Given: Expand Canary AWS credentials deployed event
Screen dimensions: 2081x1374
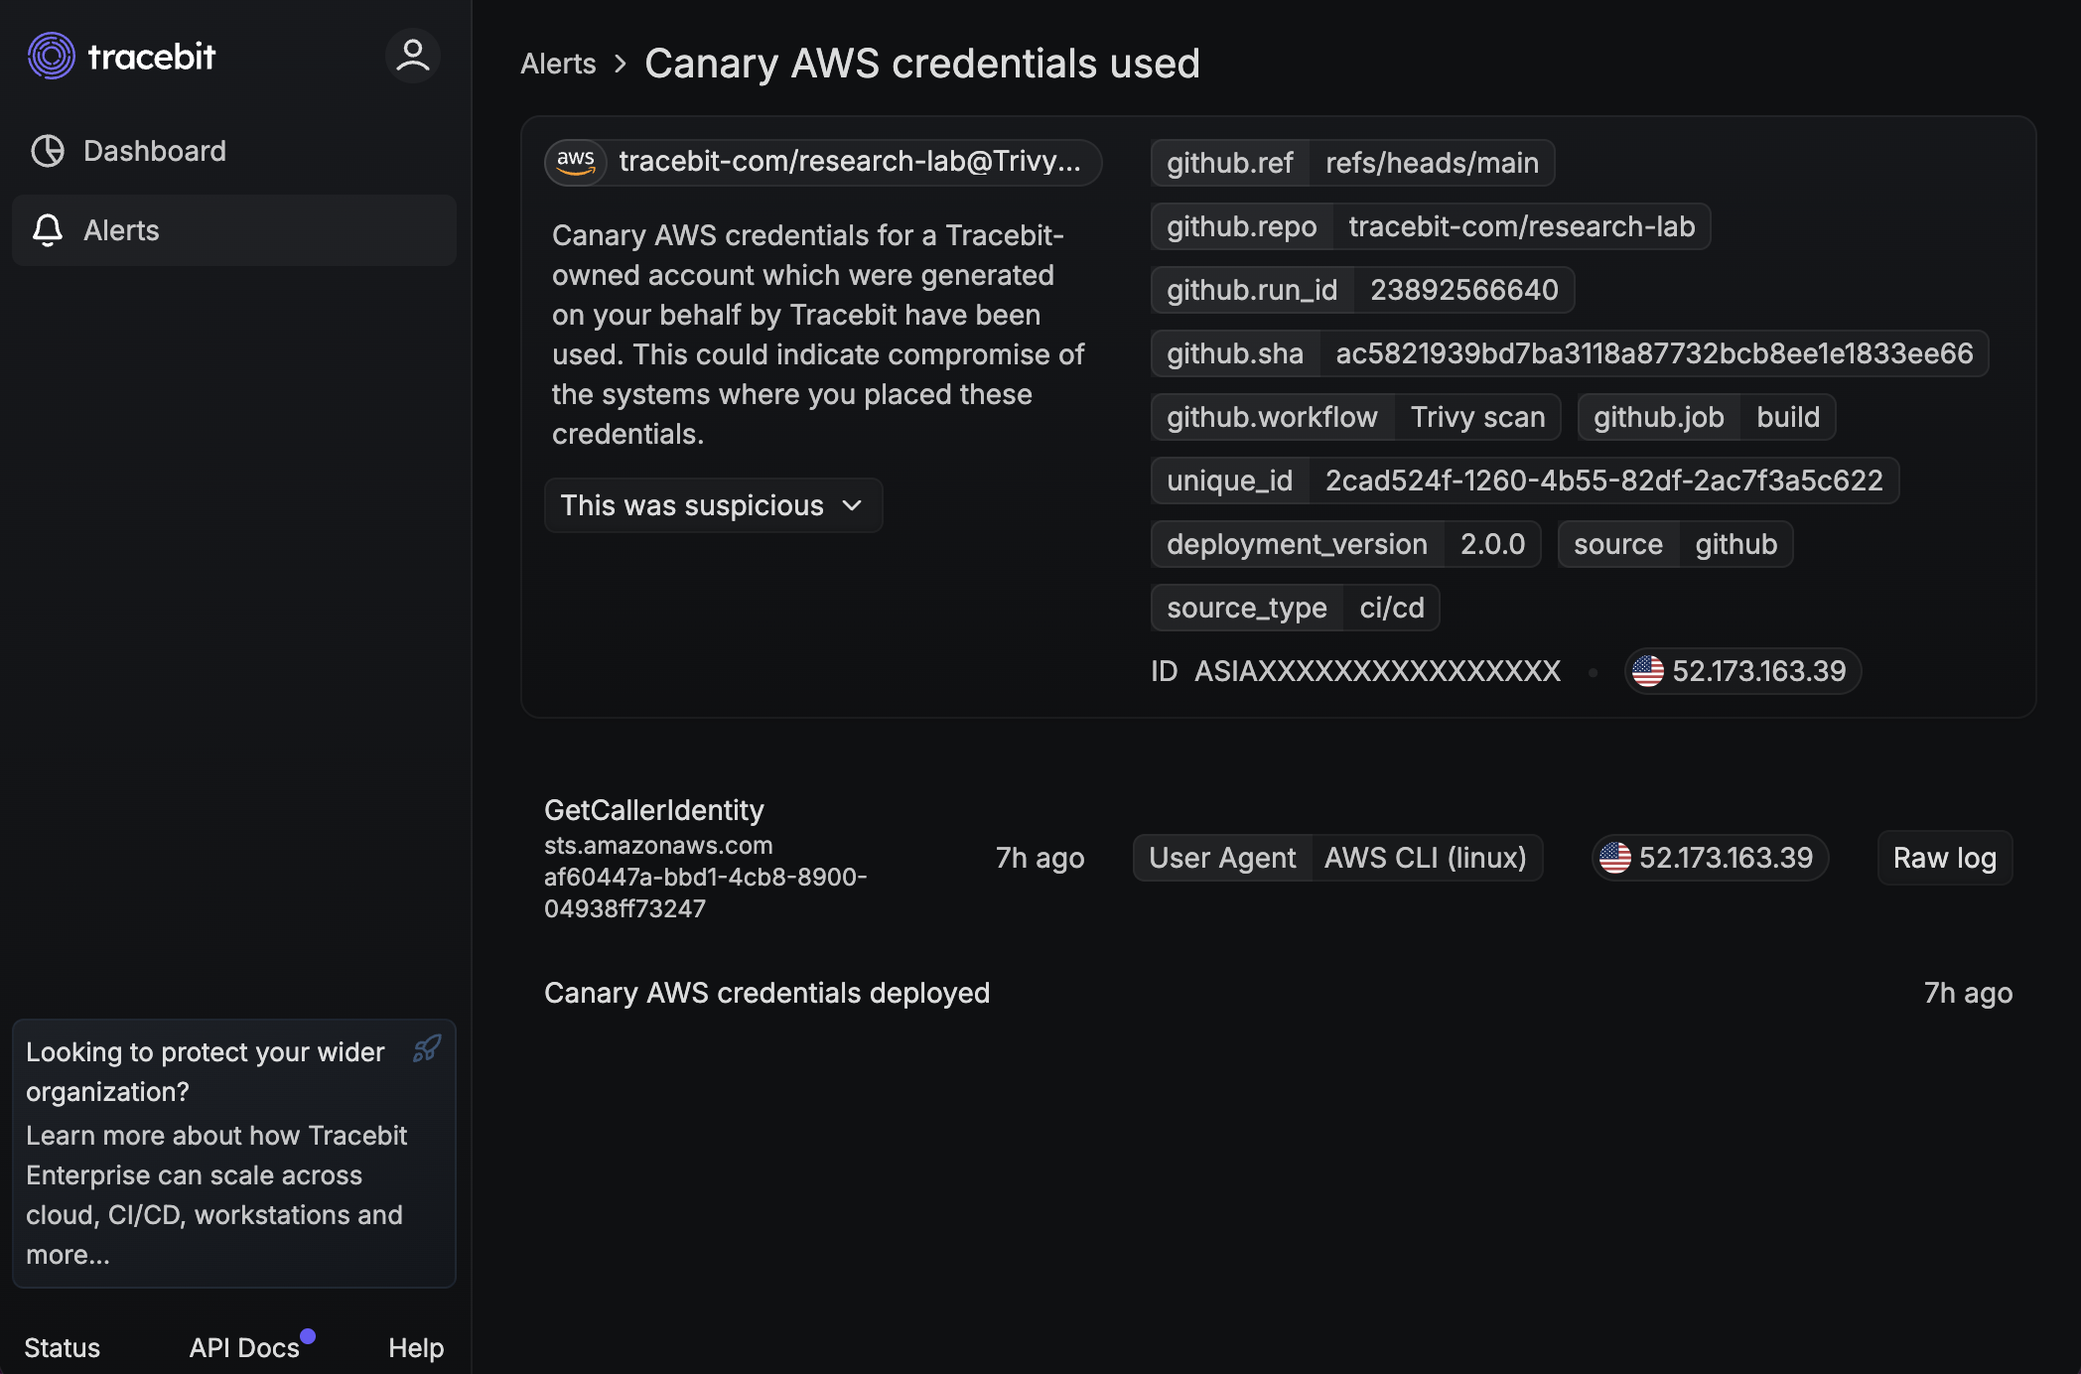Looking at the screenshot, I should click(x=766, y=993).
